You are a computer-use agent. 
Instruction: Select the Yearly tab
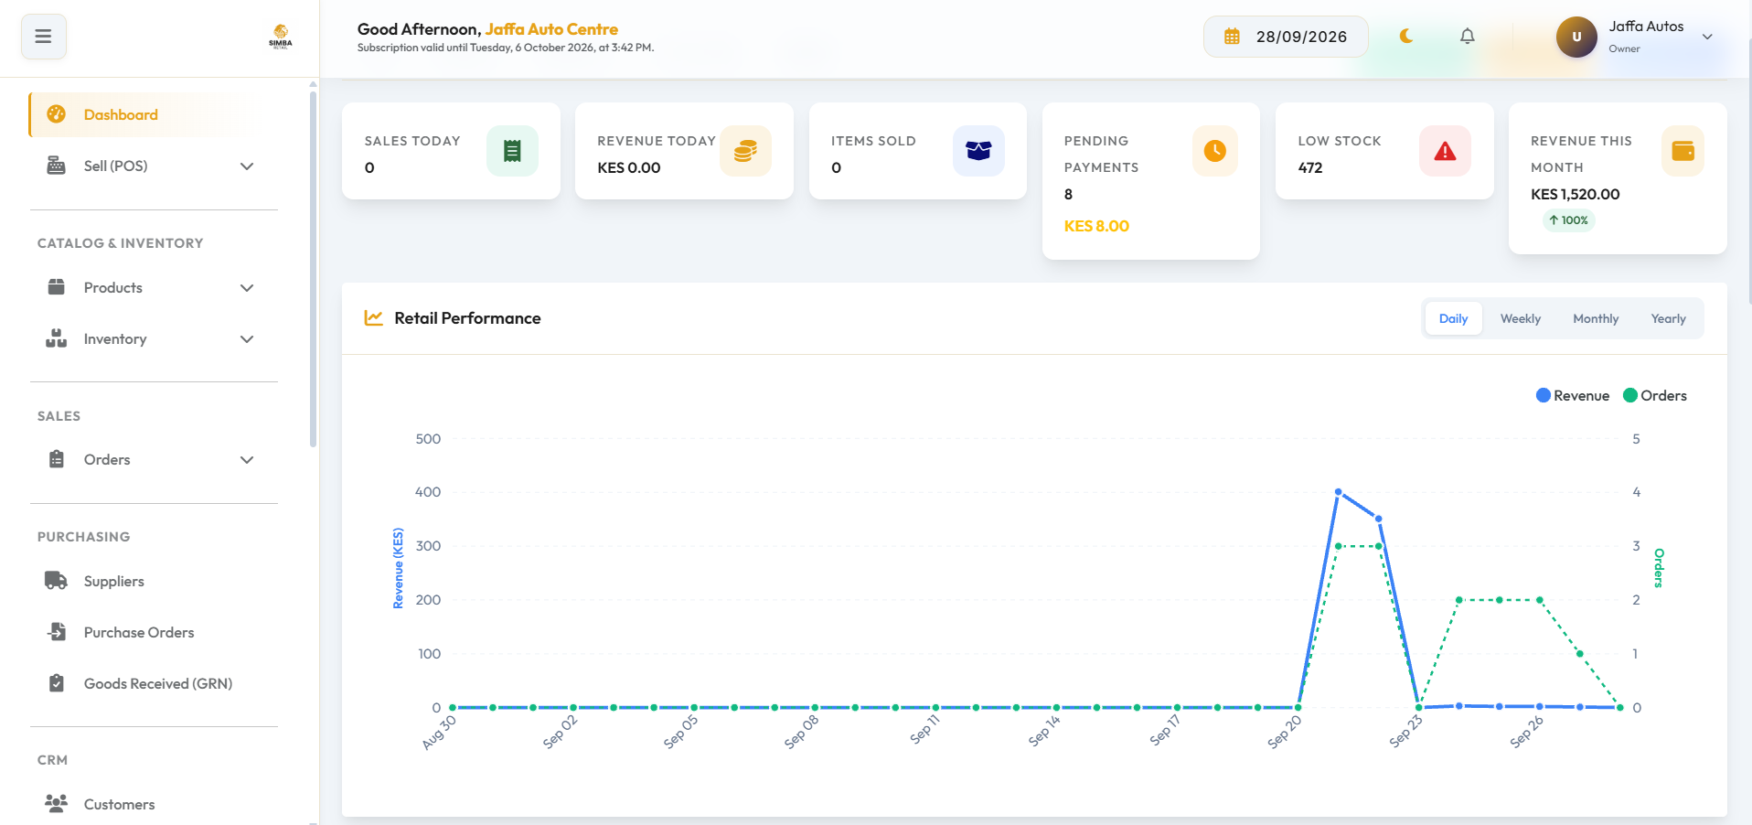click(x=1668, y=318)
